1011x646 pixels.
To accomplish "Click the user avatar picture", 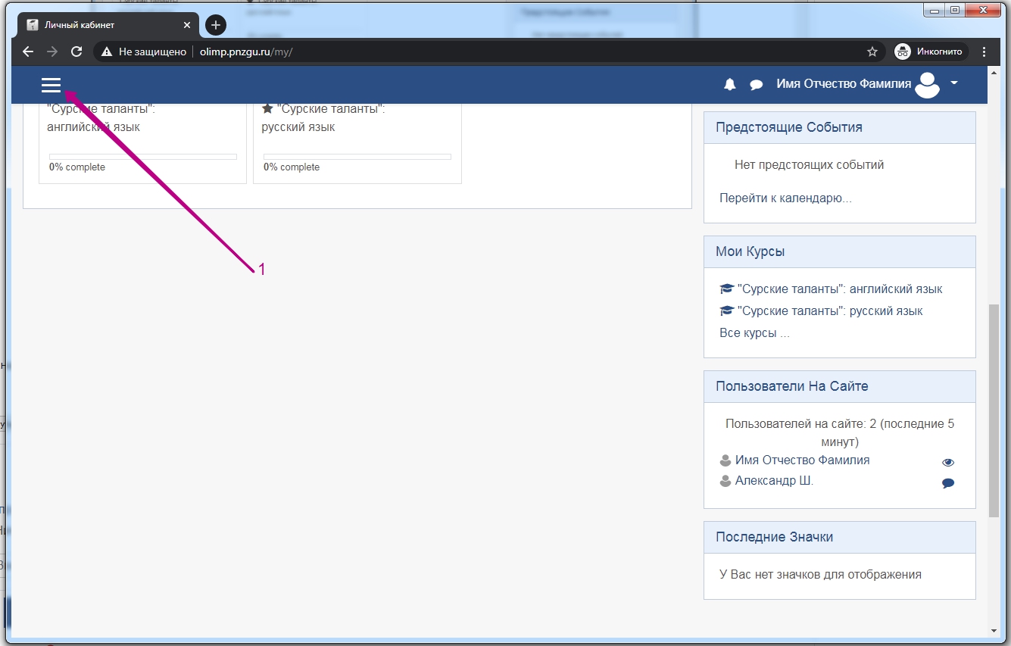I will (x=927, y=85).
